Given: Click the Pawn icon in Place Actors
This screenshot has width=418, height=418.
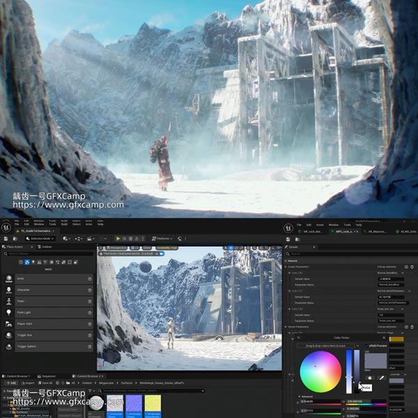Looking at the screenshot, I should pyautogui.click(x=9, y=301).
